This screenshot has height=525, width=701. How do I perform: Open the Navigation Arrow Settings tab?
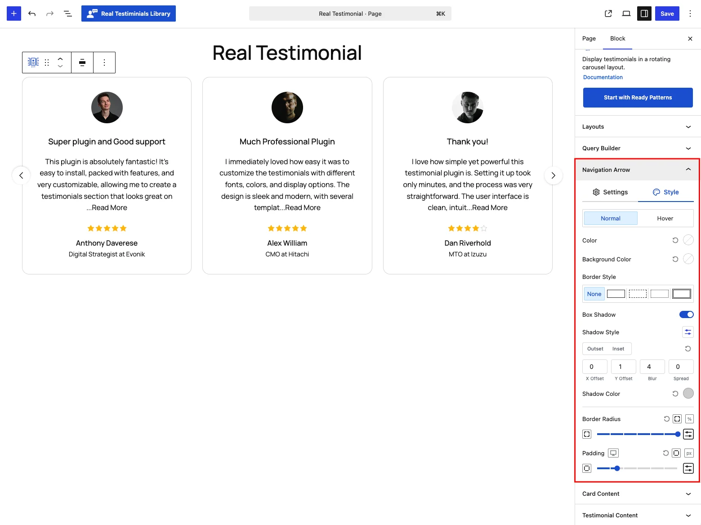[610, 192]
